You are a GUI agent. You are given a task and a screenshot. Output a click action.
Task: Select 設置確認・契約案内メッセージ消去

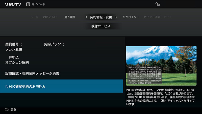32,73
